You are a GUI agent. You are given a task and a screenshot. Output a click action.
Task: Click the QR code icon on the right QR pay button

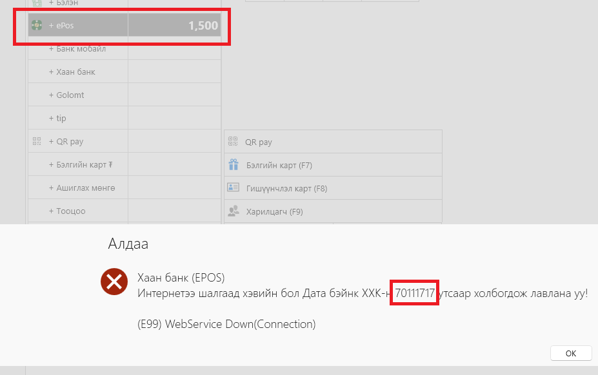(x=233, y=141)
